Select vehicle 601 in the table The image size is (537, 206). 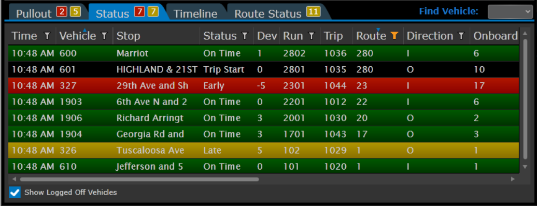[67, 69]
